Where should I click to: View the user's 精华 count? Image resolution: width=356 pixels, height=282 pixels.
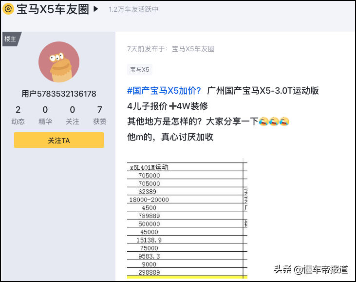[45, 115]
